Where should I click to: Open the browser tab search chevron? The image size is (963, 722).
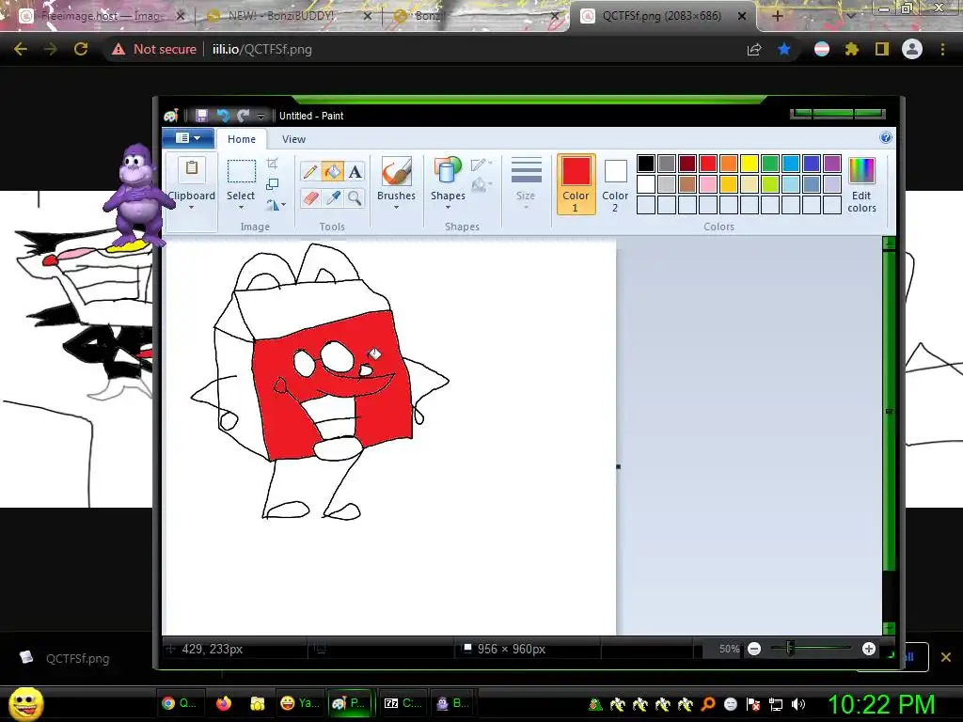tap(851, 16)
